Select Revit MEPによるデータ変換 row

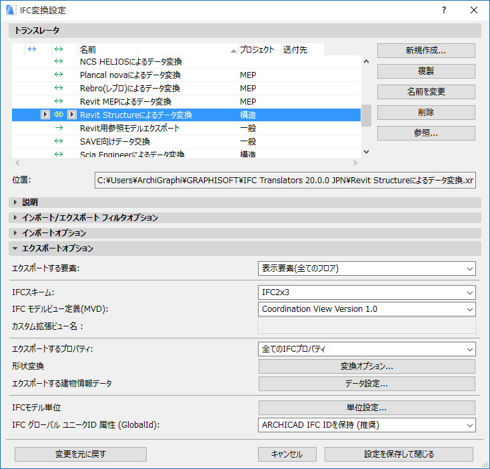pyautogui.click(x=186, y=102)
